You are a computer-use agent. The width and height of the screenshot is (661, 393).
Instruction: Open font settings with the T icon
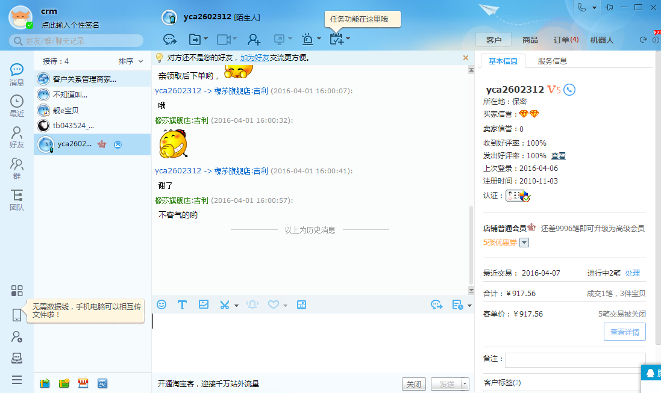[x=182, y=305]
